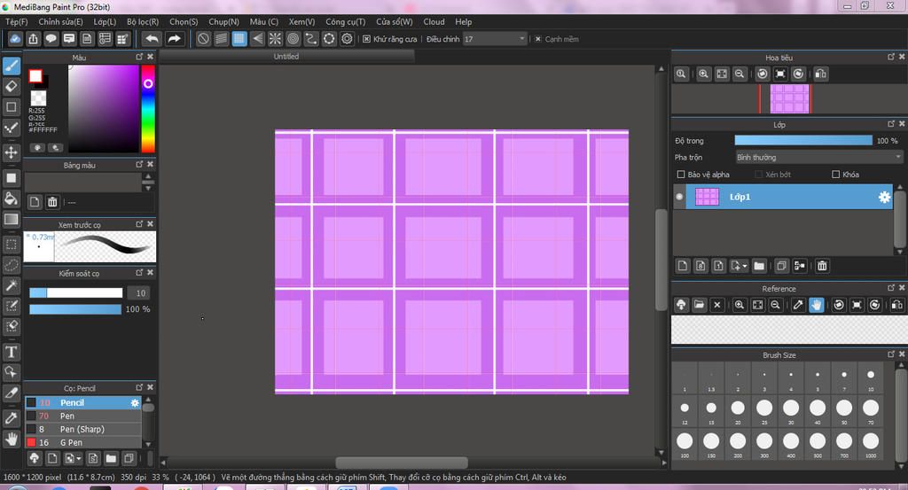908x490 pixels.
Task: Click the Redo arrow in toolbar
Action: pos(174,39)
